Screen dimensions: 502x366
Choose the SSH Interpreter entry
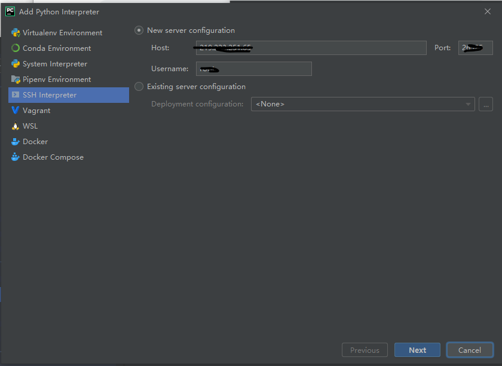click(x=69, y=95)
